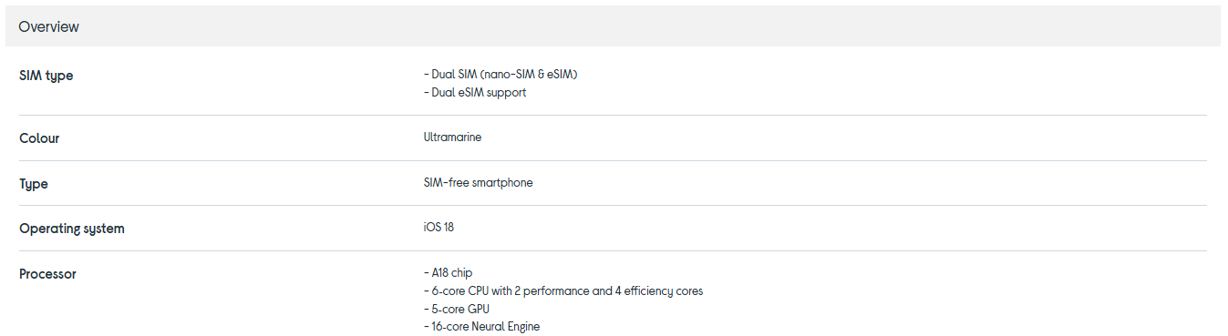Click the word 'smartphone' in Type row
Viewport: 1228px width, 336px height.
pyautogui.click(x=502, y=183)
